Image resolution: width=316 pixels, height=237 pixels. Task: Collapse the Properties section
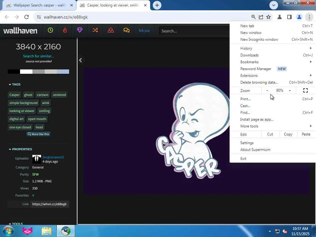pos(20,149)
